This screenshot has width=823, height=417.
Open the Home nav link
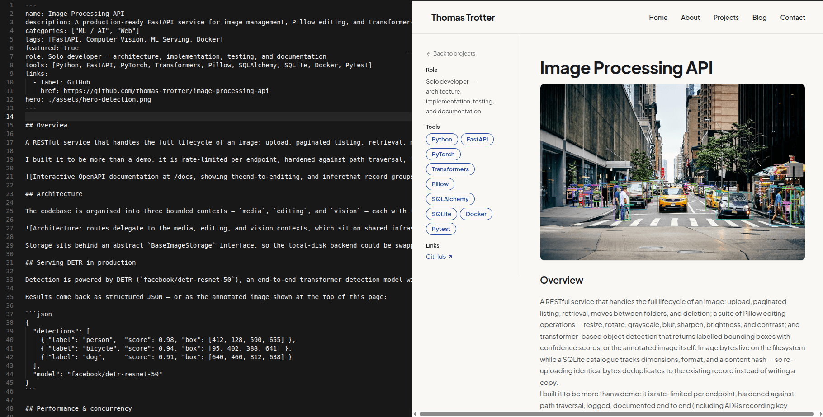658,18
